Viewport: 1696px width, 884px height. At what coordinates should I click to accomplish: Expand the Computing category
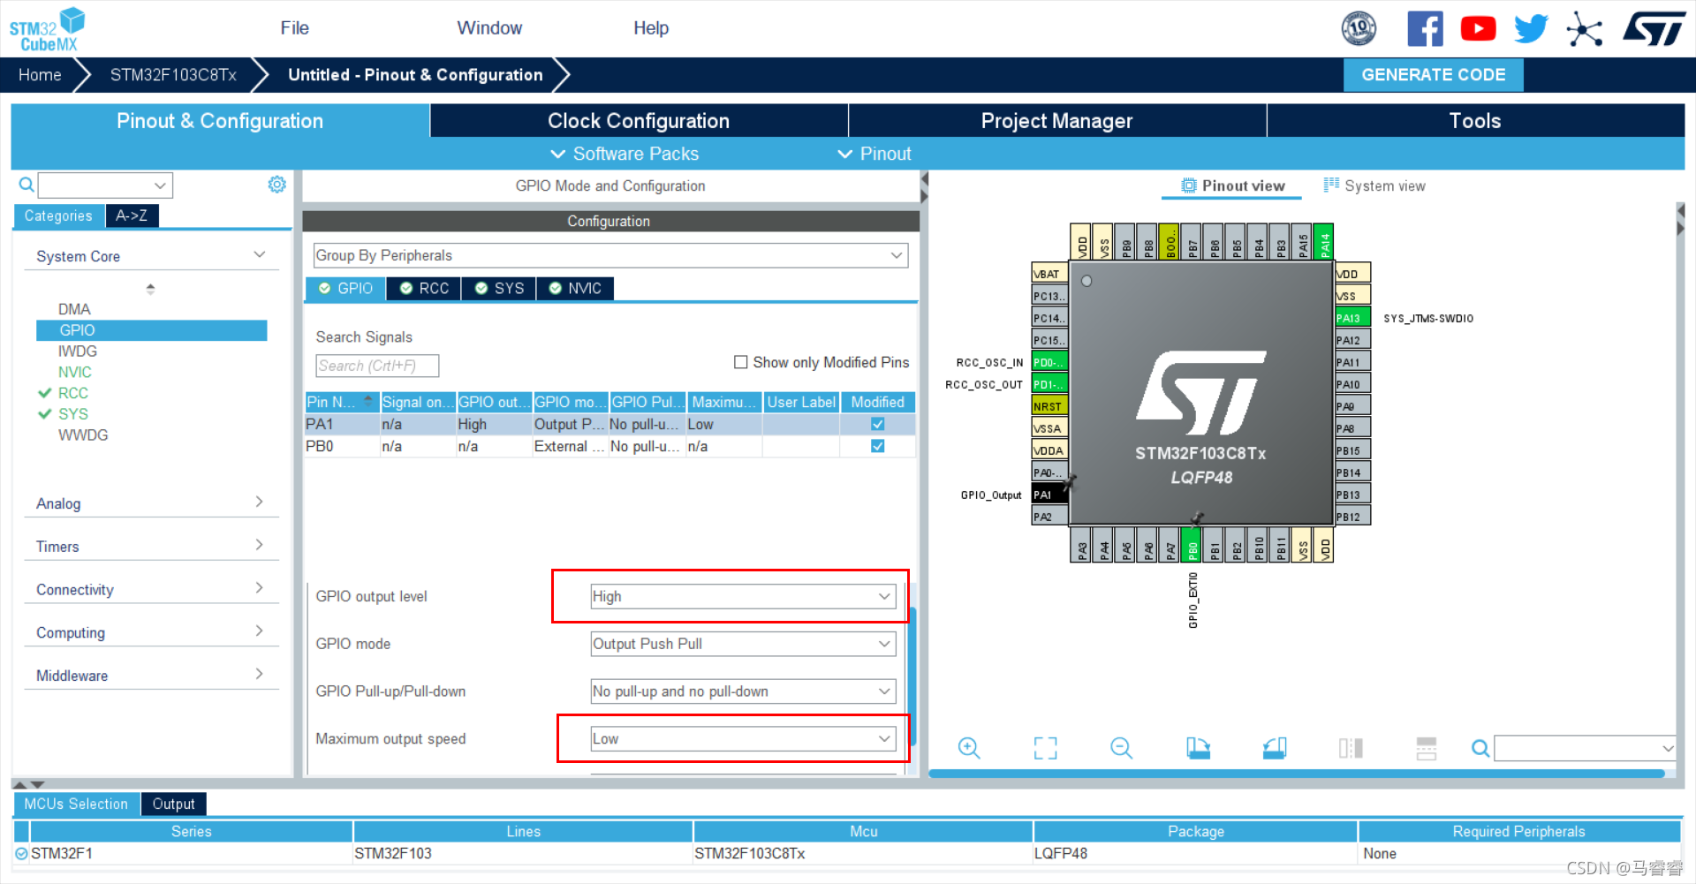[x=151, y=632]
